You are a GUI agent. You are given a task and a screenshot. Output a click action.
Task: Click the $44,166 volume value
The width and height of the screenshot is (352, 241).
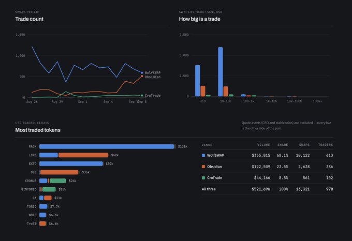click(262, 178)
